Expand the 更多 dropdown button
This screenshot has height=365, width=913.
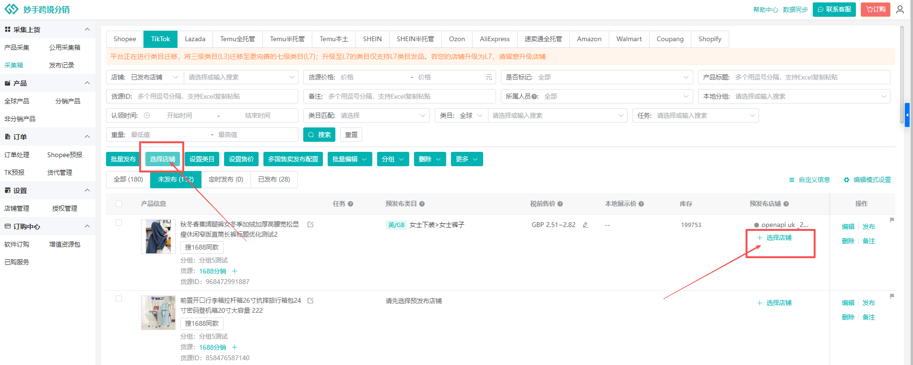(x=467, y=159)
